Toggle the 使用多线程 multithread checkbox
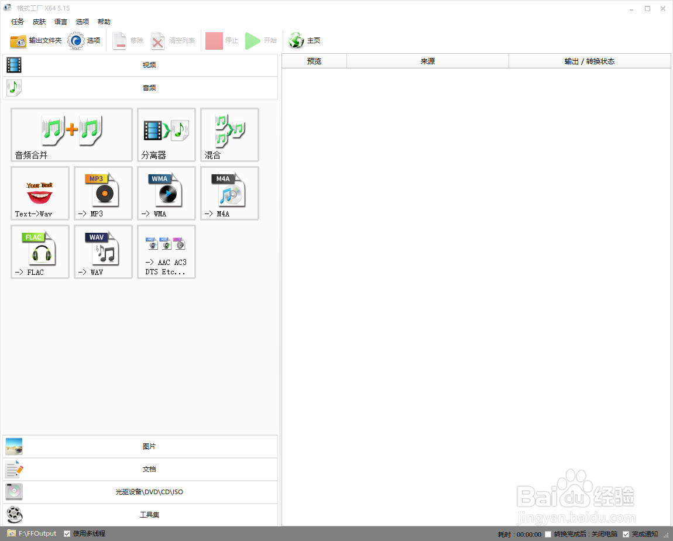Image resolution: width=673 pixels, height=541 pixels. [x=67, y=534]
